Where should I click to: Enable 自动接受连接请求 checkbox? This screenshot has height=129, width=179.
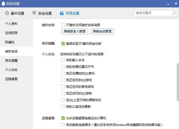coord(63,125)
